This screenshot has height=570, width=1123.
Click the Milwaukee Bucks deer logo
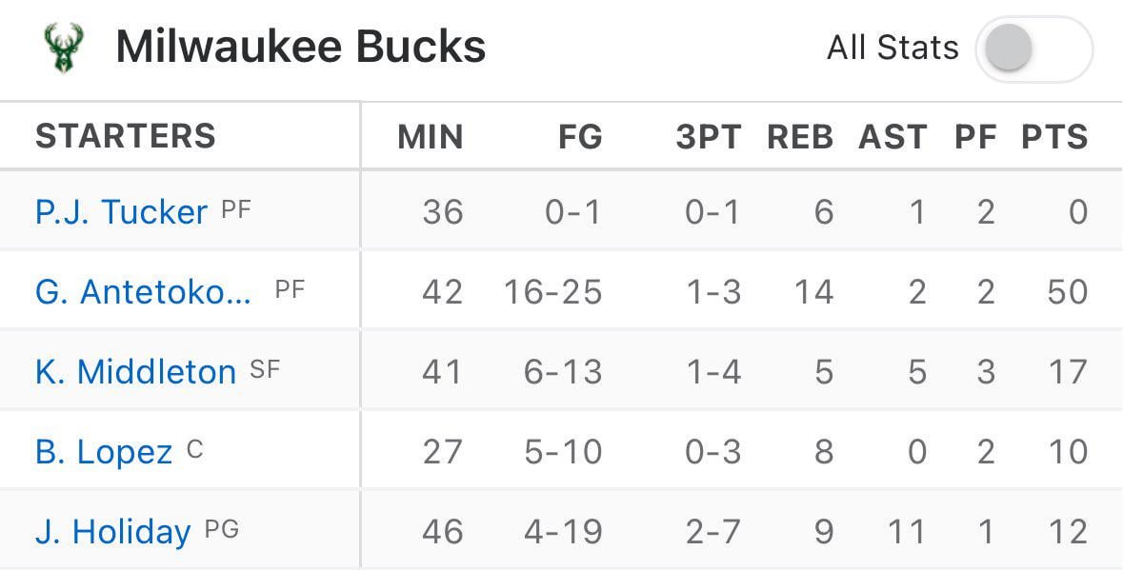(x=64, y=48)
